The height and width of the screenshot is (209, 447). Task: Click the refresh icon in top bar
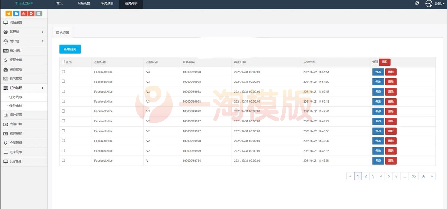coord(417,3)
